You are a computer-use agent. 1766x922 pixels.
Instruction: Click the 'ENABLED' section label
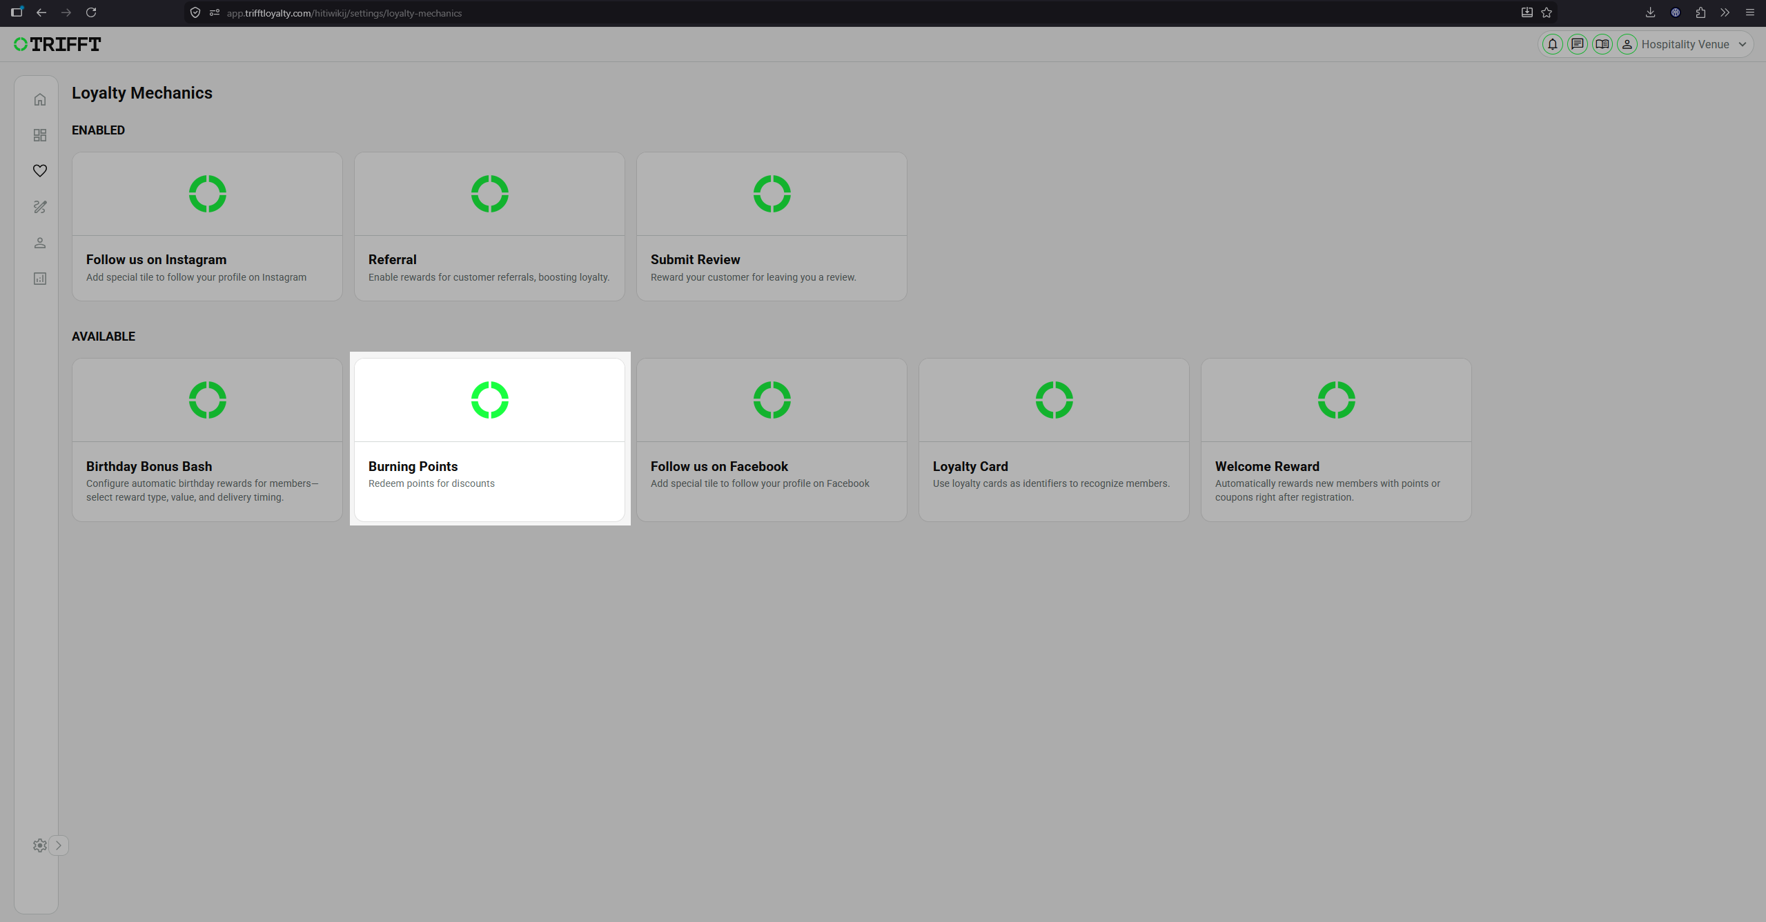(98, 130)
